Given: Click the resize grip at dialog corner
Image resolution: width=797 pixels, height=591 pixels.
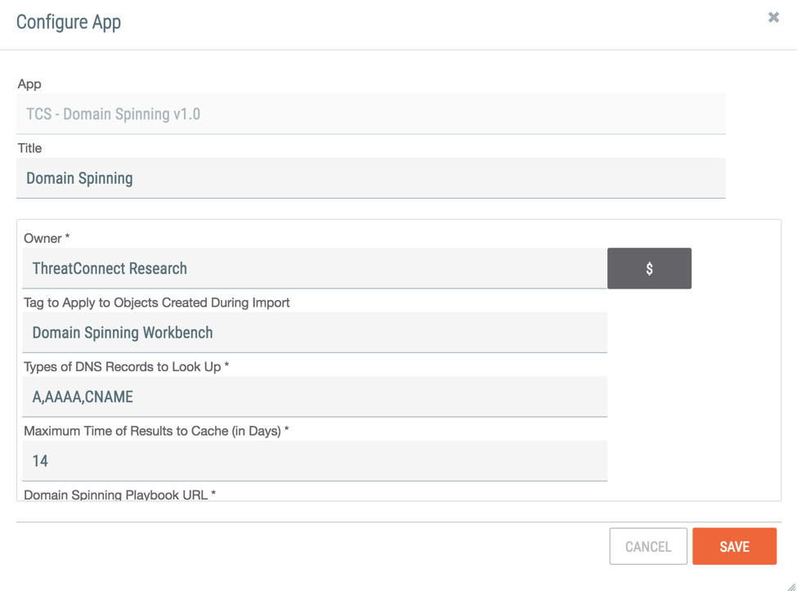Looking at the screenshot, I should (791, 586).
